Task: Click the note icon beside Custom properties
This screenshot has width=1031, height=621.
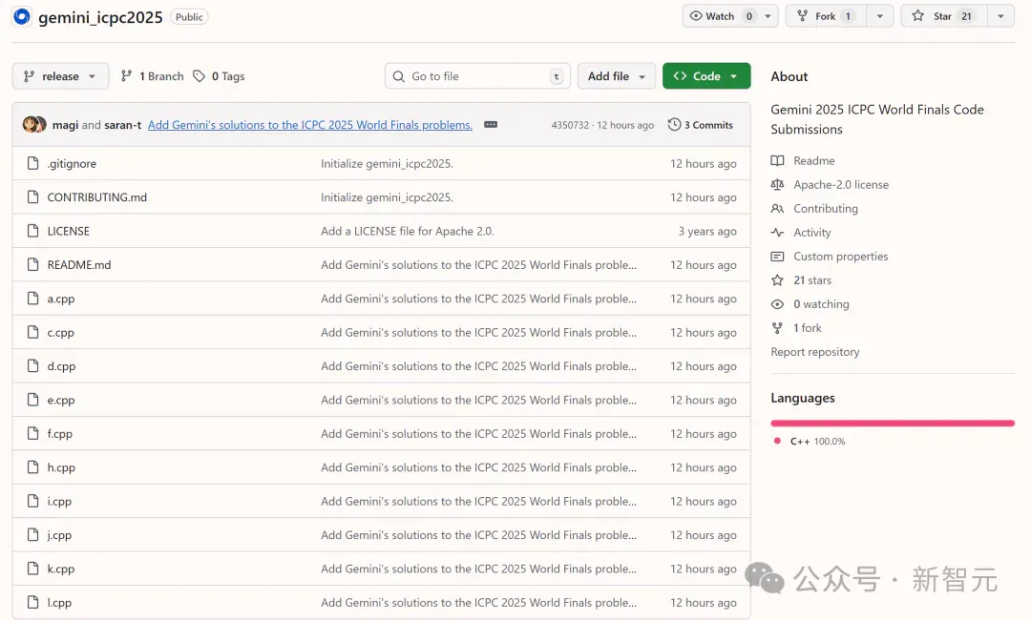Action: [x=777, y=257]
